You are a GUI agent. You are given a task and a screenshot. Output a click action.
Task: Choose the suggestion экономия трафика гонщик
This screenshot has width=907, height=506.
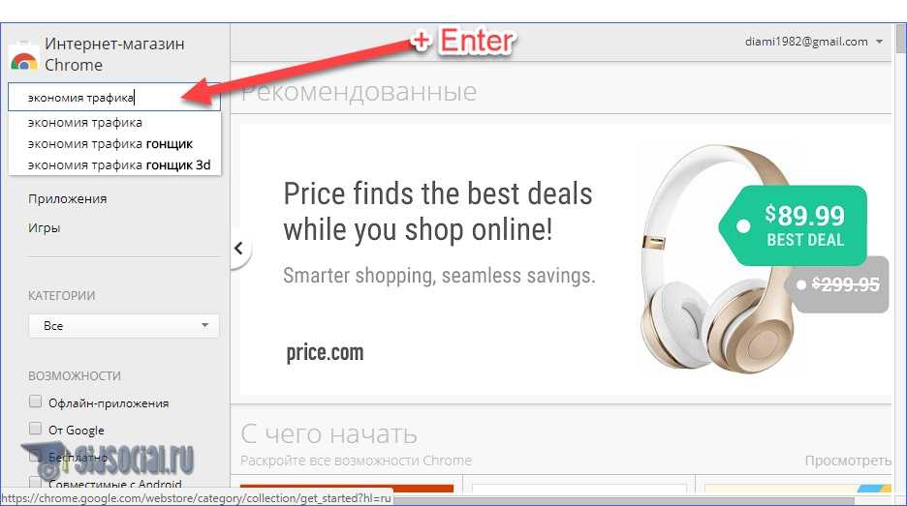(110, 144)
